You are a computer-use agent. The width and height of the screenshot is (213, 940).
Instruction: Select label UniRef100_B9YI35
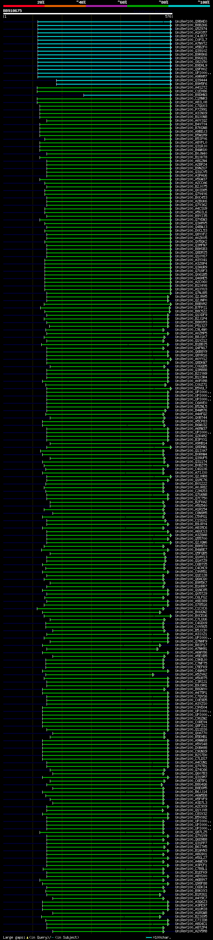pos(191,216)
